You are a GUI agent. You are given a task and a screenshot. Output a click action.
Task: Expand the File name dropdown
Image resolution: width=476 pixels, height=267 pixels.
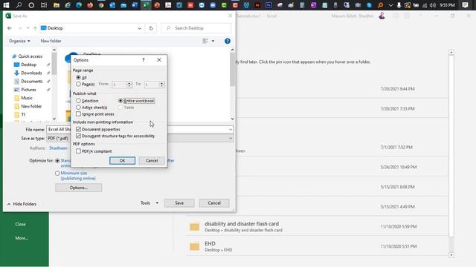pyautogui.click(x=231, y=130)
